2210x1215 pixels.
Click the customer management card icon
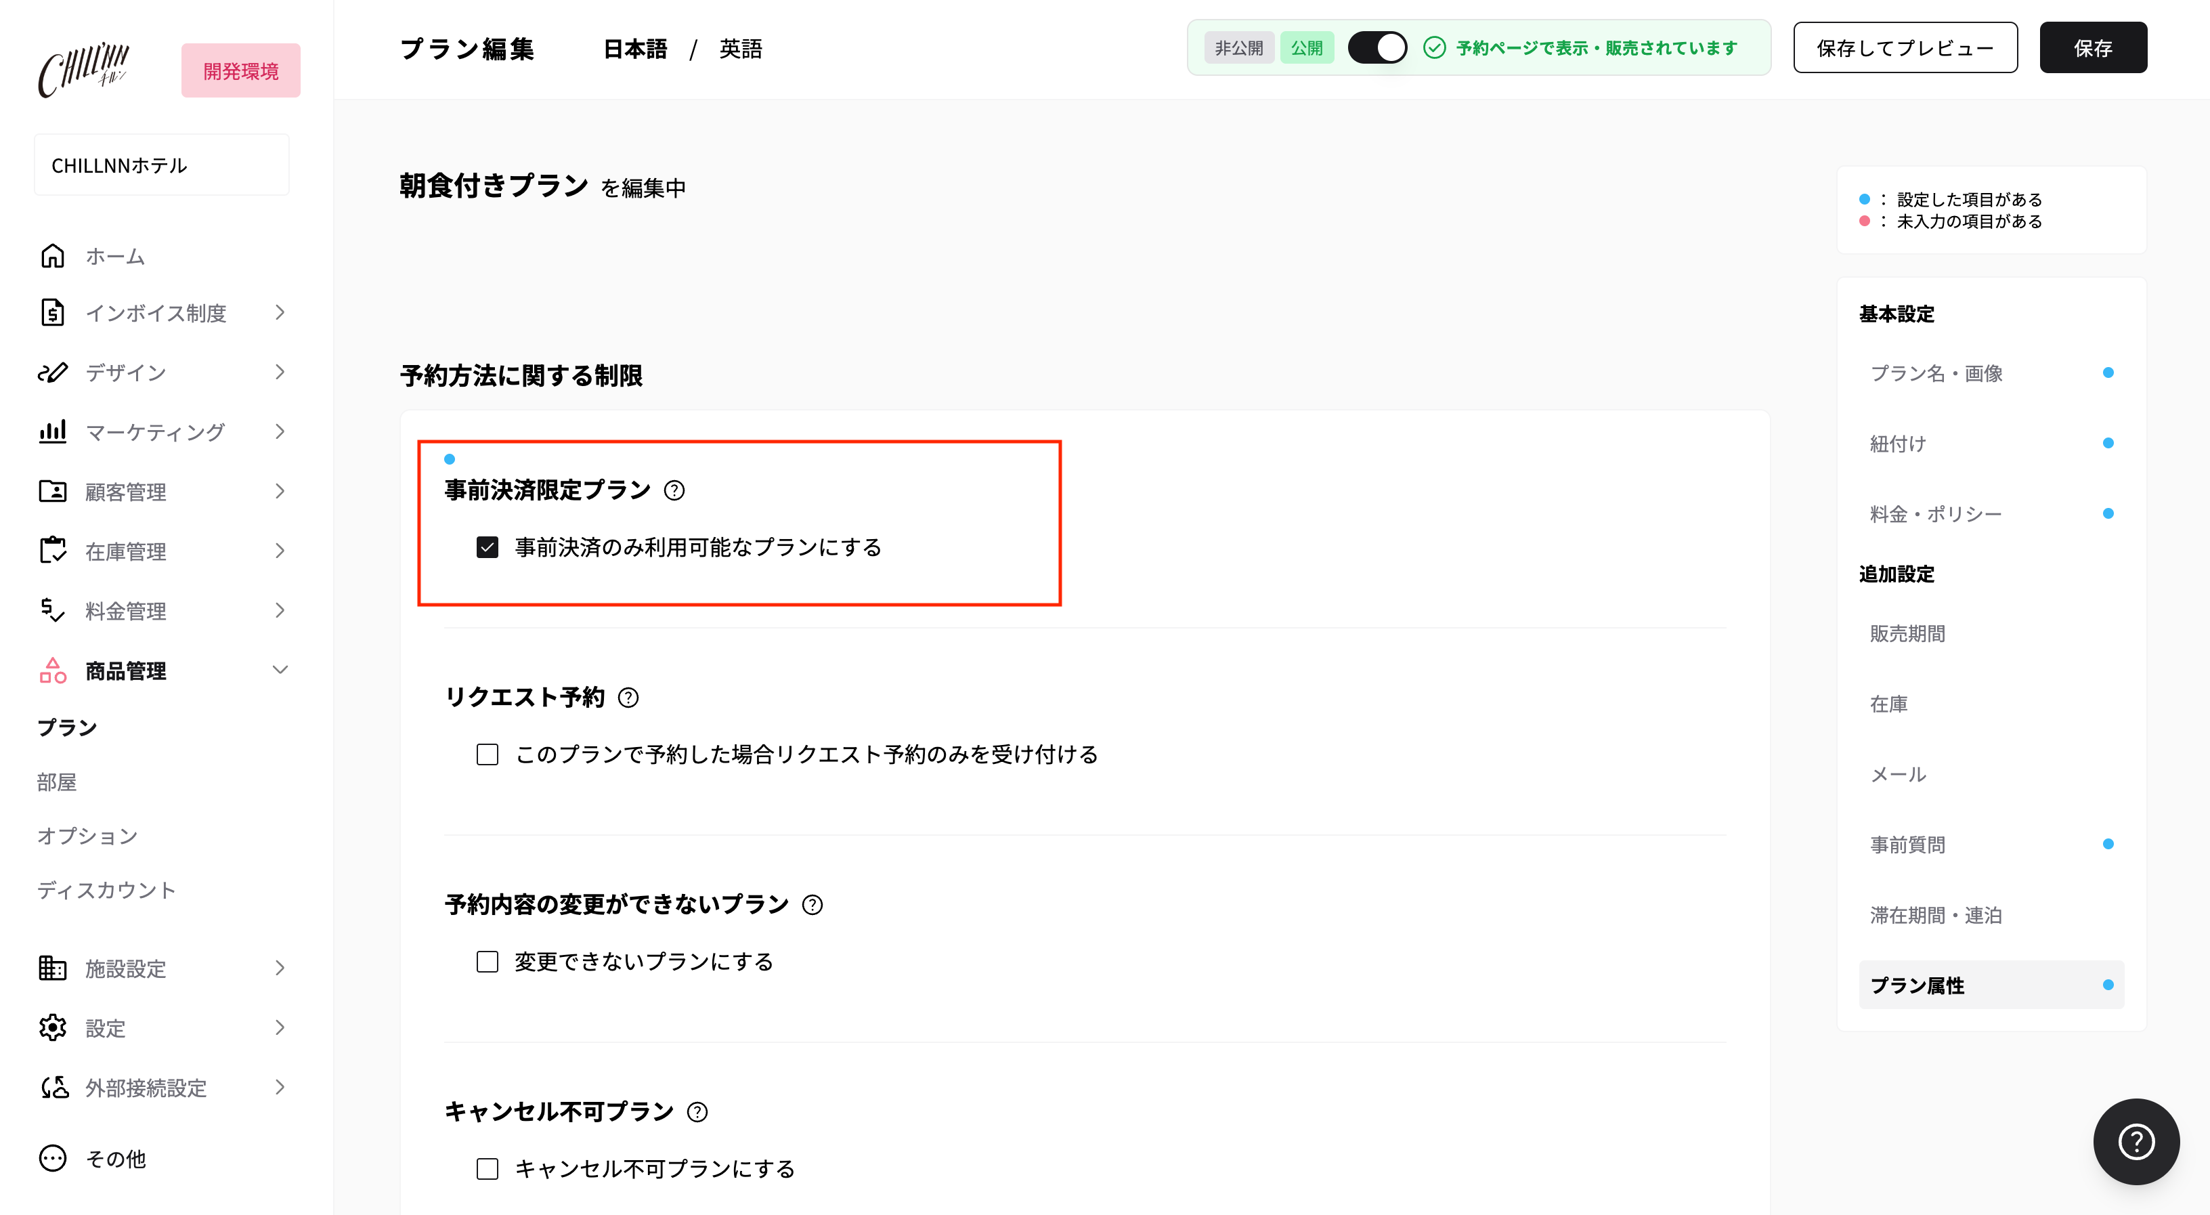click(52, 491)
